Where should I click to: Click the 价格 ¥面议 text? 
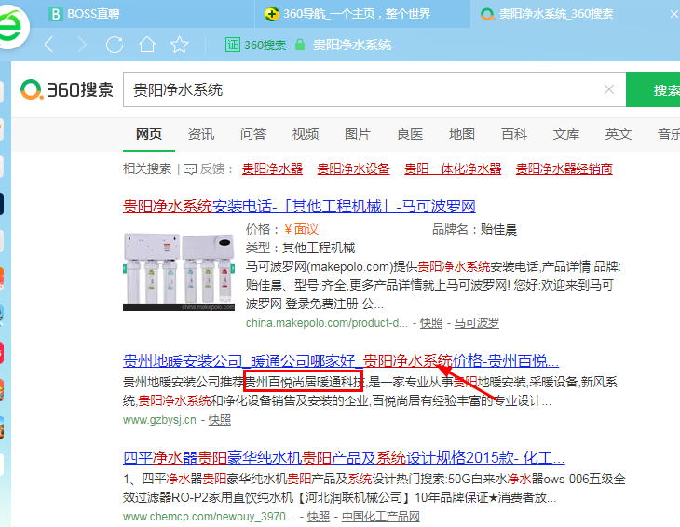point(282,229)
